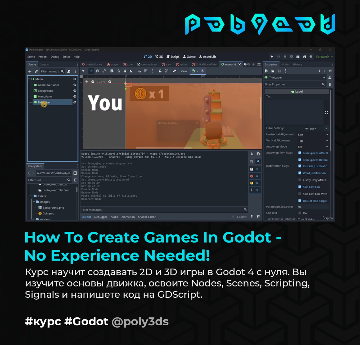This screenshot has height=345, width=360.
Task: Open the Debugger bottom panel
Action: coord(101,217)
